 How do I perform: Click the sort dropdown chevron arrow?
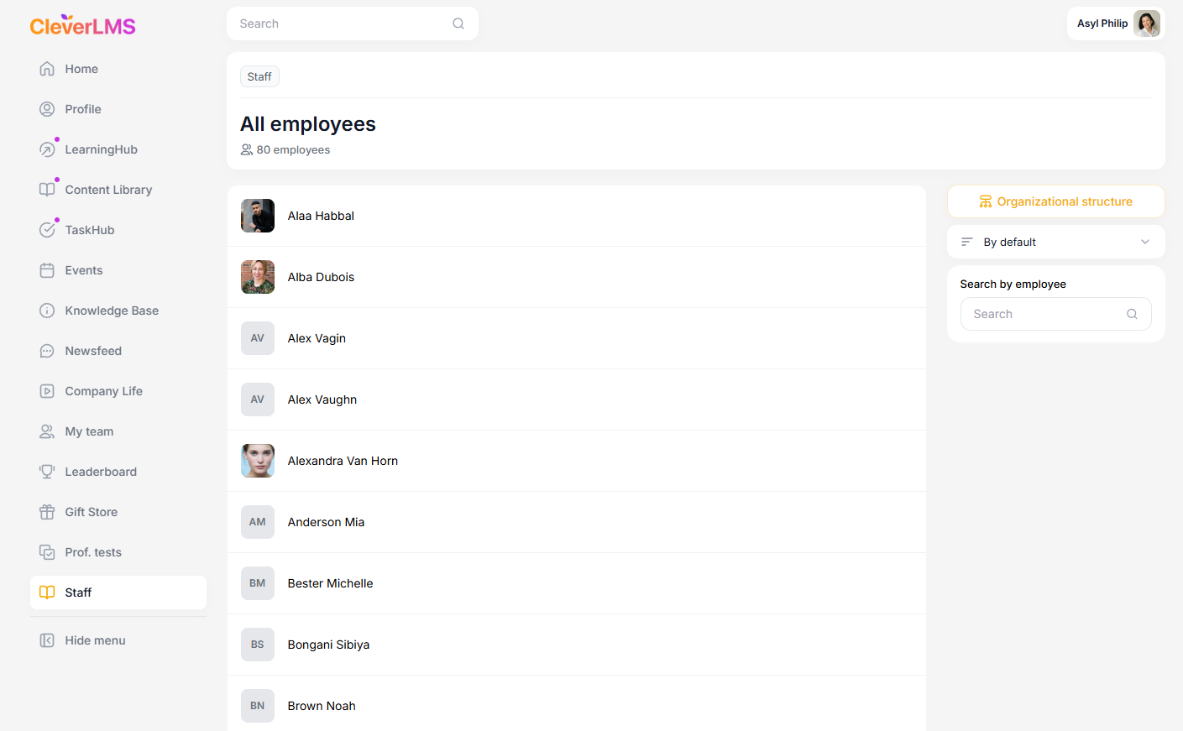click(1145, 242)
